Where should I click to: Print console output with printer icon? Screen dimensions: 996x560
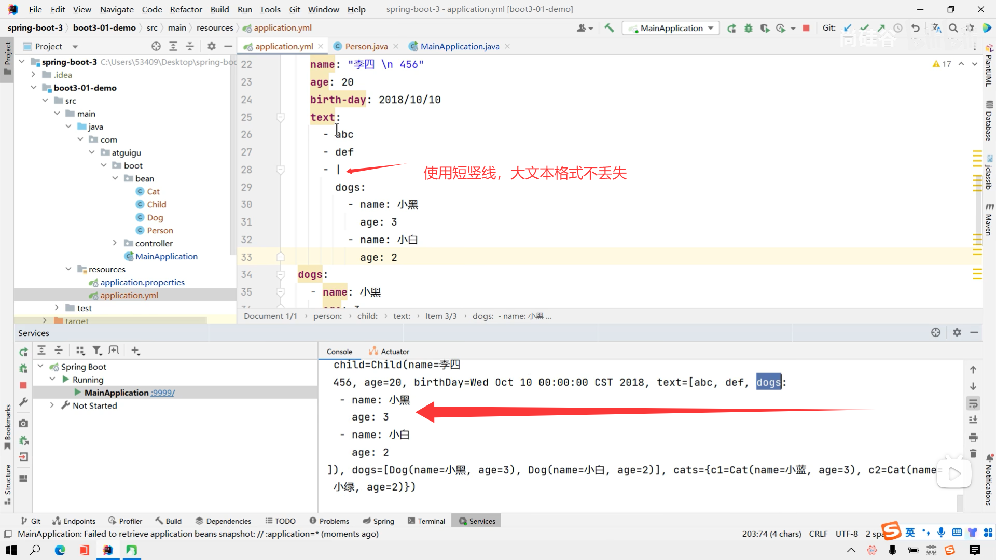pos(973,437)
